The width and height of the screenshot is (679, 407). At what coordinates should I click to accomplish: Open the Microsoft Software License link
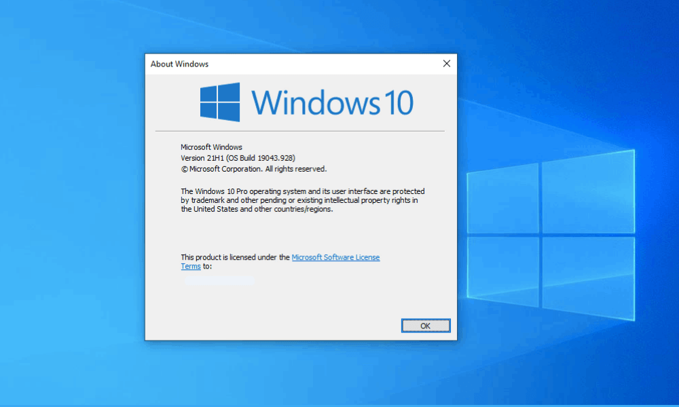point(335,257)
